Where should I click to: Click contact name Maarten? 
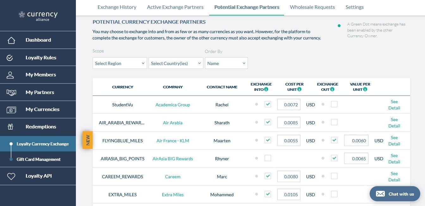pos(222,141)
